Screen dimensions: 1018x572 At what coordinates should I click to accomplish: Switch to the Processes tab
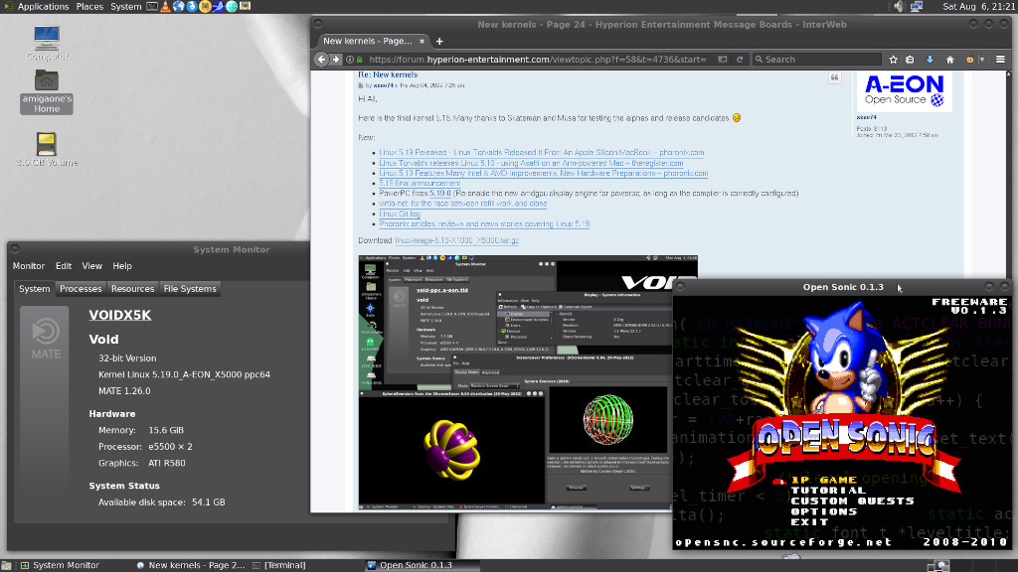(81, 289)
